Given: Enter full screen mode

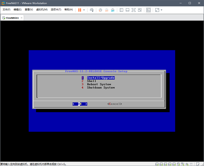Looking at the screenshot, I should [x=134, y=10].
